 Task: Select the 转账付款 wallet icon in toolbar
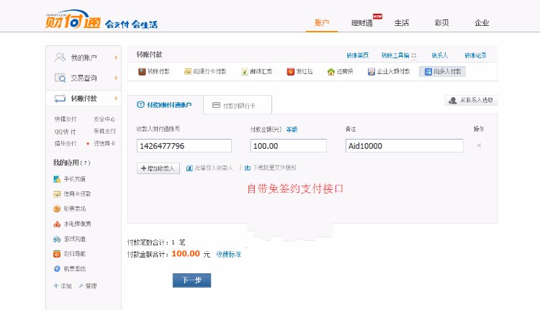142,71
